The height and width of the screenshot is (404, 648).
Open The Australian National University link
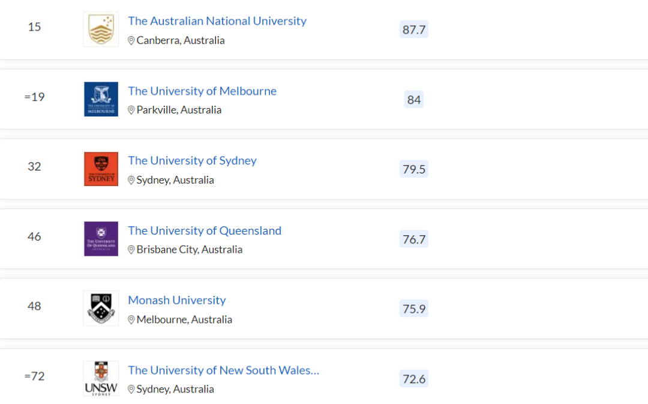tap(217, 20)
